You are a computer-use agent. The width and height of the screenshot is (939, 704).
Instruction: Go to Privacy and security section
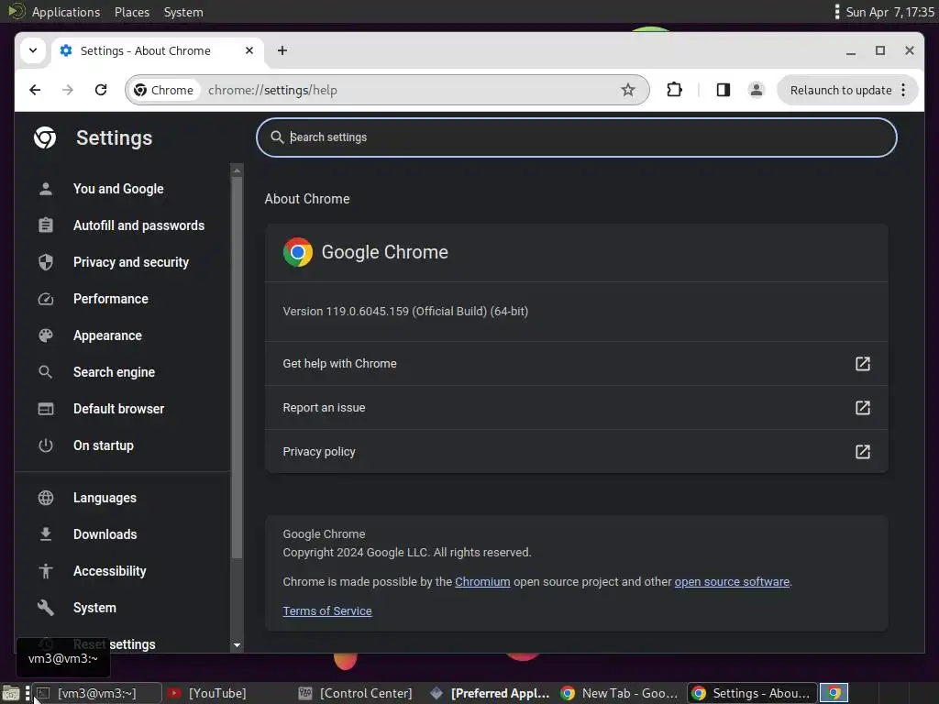(x=131, y=262)
